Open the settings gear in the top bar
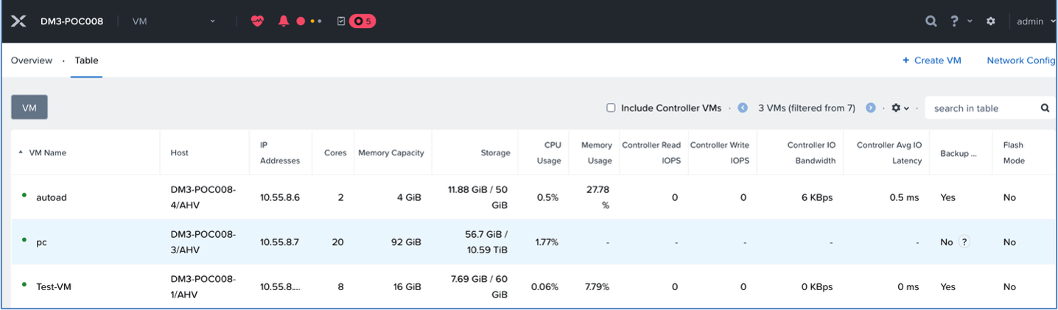 coord(991,21)
